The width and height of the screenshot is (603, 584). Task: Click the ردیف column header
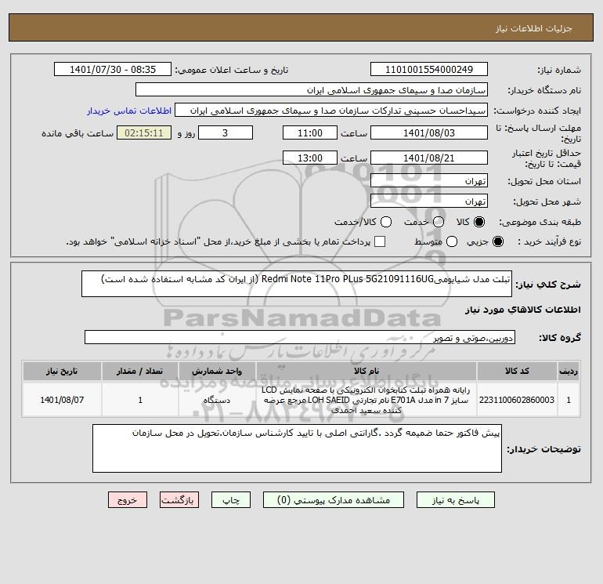[x=569, y=371]
